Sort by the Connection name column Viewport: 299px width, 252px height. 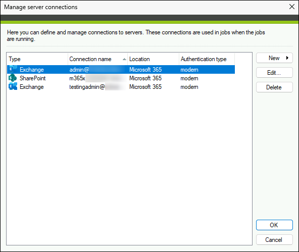click(97, 59)
